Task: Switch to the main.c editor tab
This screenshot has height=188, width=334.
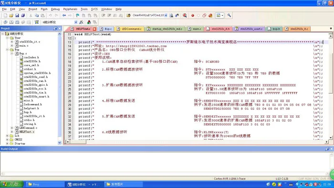Action: pos(195,29)
